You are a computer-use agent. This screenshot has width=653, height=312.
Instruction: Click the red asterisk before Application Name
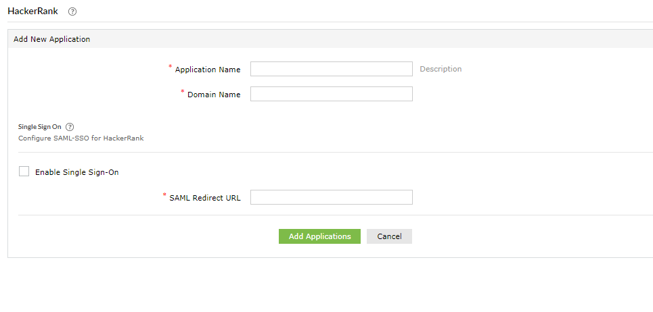pos(171,67)
